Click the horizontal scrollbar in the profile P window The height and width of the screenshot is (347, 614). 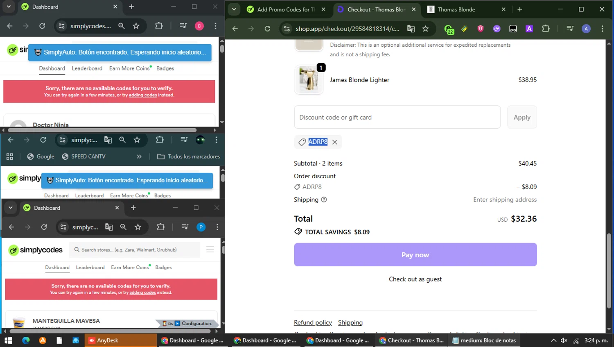point(111,331)
